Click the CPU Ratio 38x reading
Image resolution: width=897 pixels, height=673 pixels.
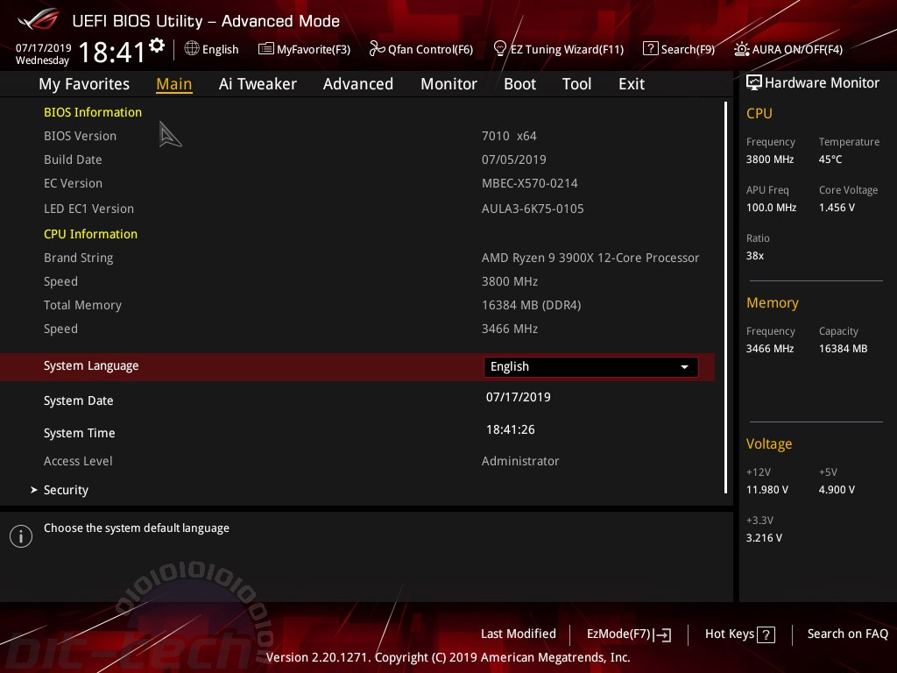click(755, 256)
